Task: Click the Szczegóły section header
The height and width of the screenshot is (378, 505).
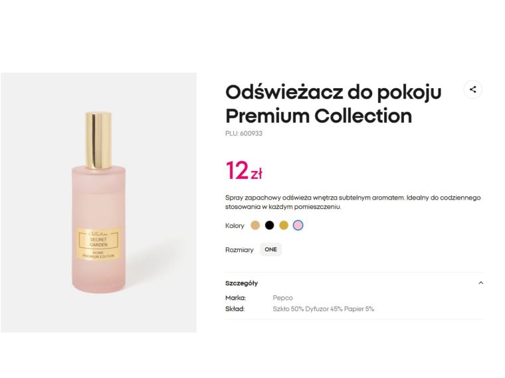Action: pos(242,283)
